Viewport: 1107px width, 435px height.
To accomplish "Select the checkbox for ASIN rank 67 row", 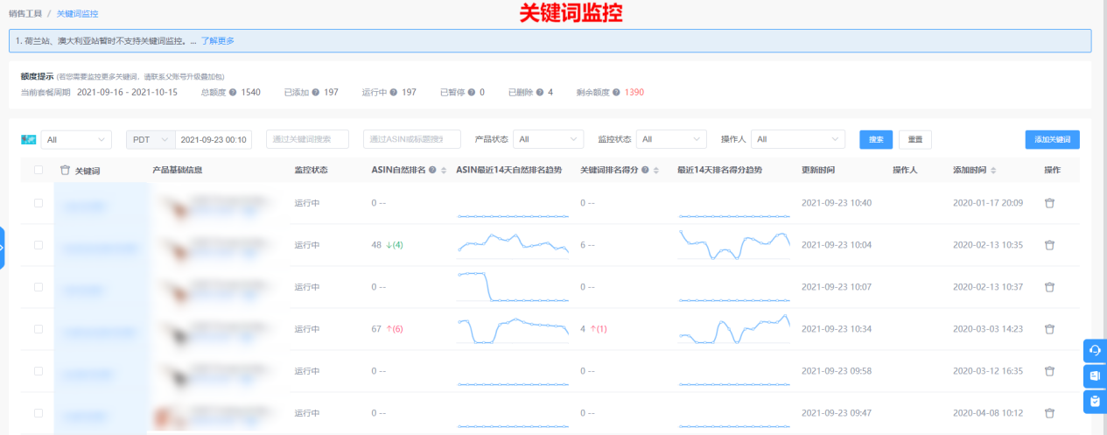I will (x=39, y=329).
